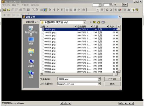Click the printer icon in toolbar
Screen dimensions: 144x106
pos(21,10)
